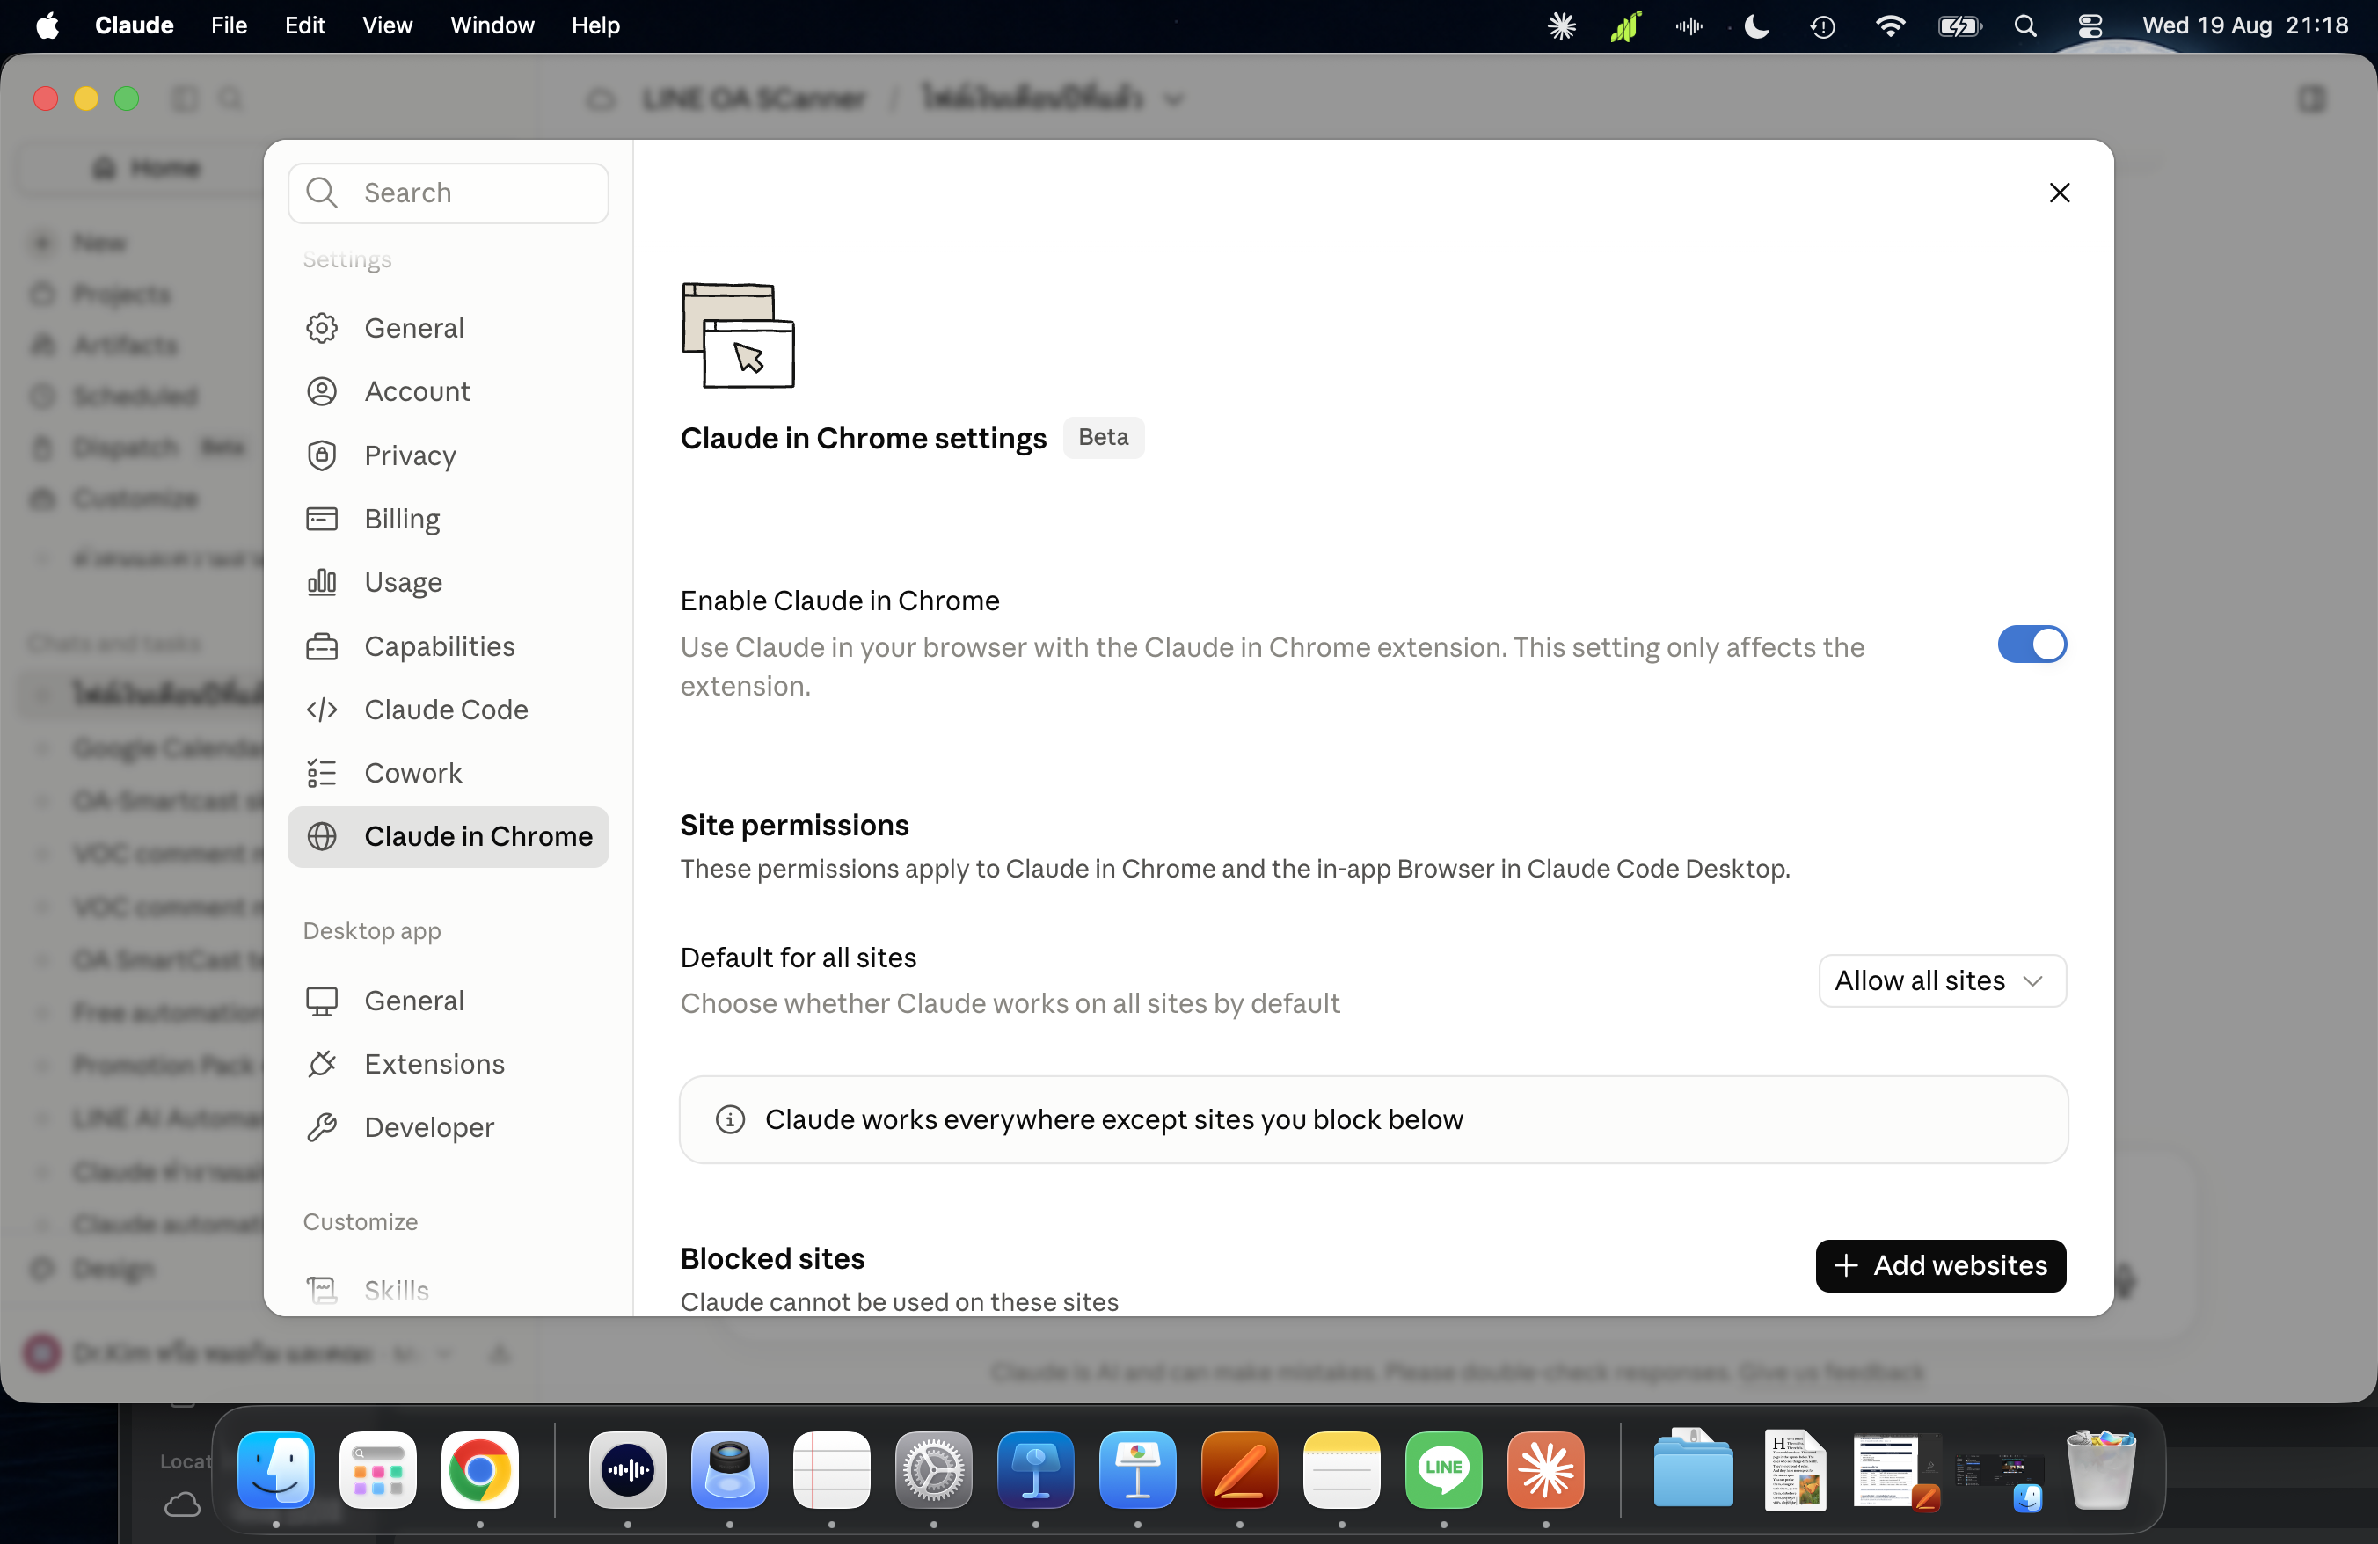Open Spotlight search in menu bar
The height and width of the screenshot is (1544, 2378).
[x=2025, y=25]
